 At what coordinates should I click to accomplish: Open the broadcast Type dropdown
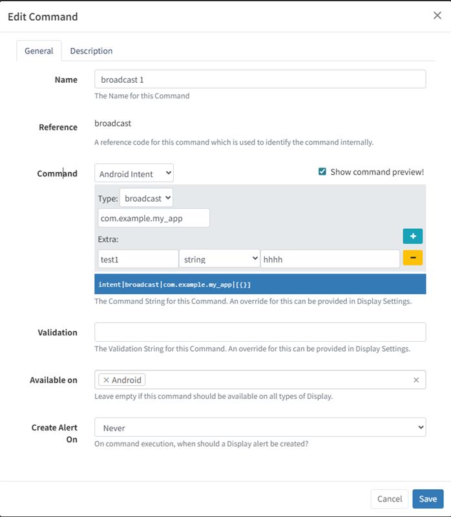pos(146,198)
